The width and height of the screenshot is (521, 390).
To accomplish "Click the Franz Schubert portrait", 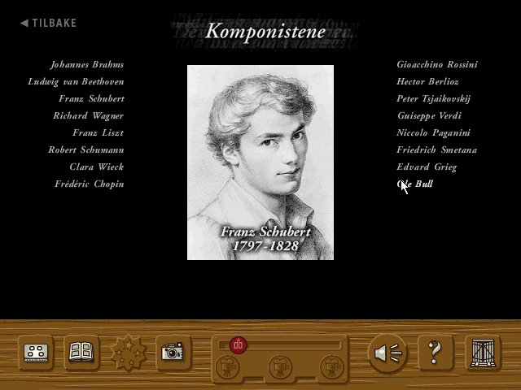I will tap(260, 162).
